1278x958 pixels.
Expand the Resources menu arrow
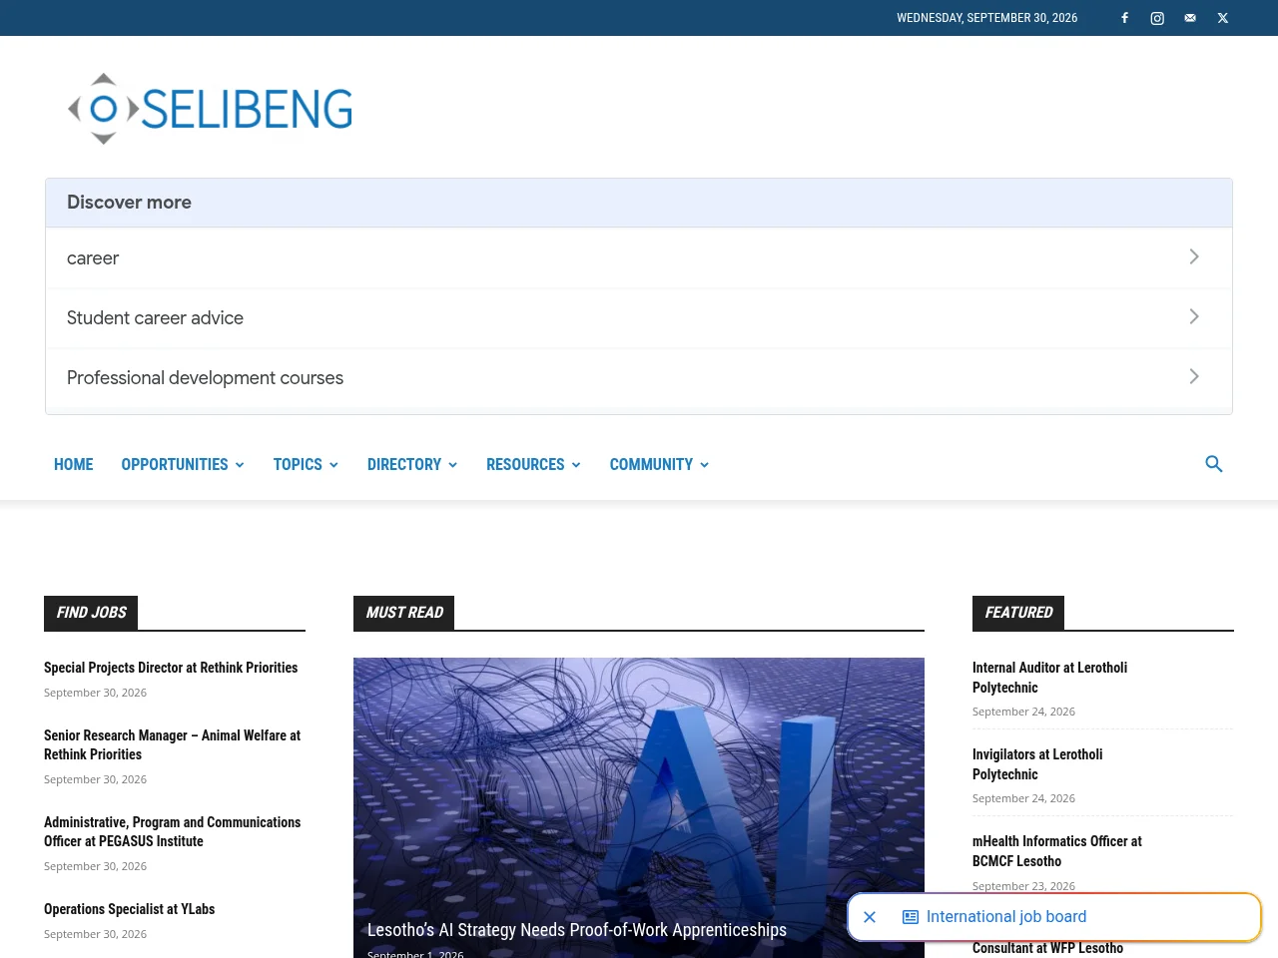pos(576,465)
